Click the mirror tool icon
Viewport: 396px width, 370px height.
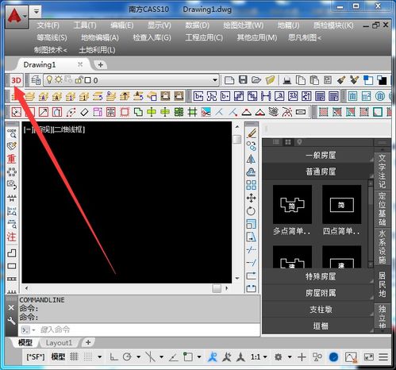click(x=251, y=159)
